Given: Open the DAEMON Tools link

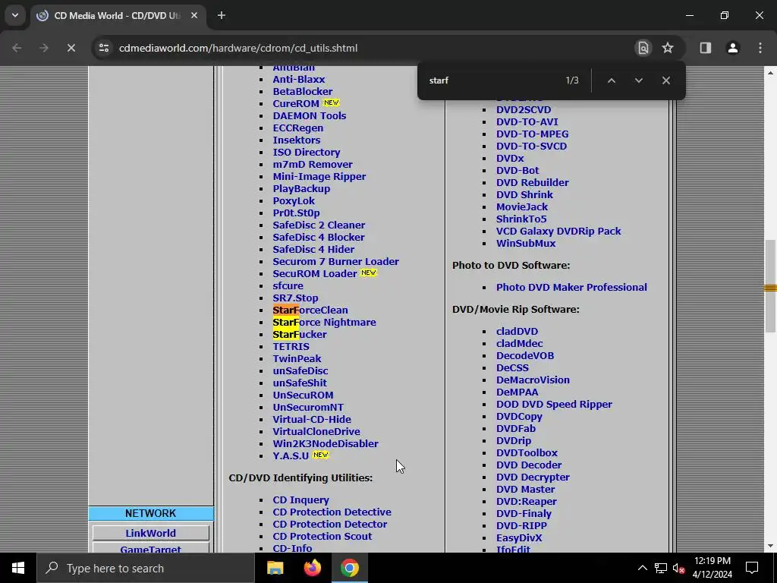Looking at the screenshot, I should coord(310,116).
